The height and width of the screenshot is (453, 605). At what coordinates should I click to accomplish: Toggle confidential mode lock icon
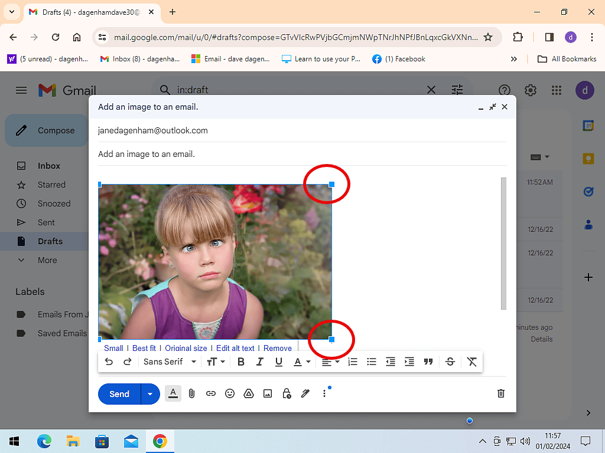click(287, 393)
